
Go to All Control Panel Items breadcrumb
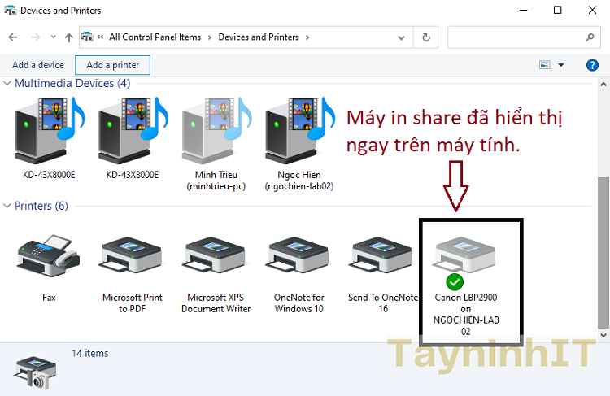pos(155,37)
